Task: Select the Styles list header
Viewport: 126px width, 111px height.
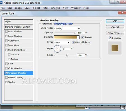Action: pos(19,22)
